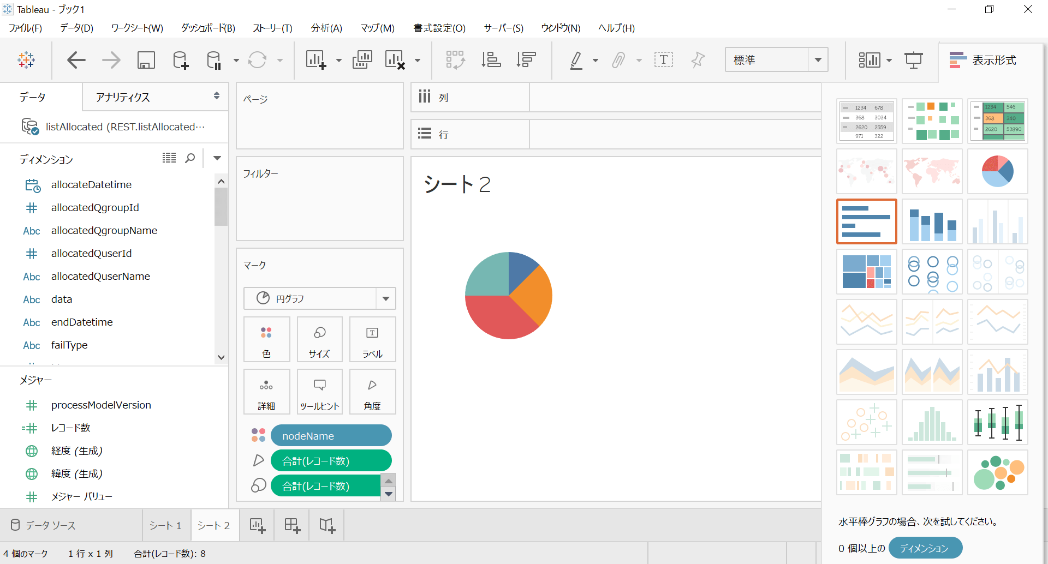This screenshot has height=564, width=1048.
Task: Pause auto updates via the cylinder icon
Action: (x=214, y=60)
